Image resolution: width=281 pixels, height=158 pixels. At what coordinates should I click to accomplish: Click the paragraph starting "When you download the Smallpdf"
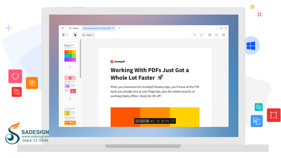pos(155,91)
